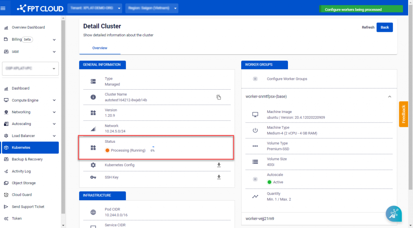The height and width of the screenshot is (228, 413).
Task: Open the Tenant selection dropdown
Action: [96, 8]
